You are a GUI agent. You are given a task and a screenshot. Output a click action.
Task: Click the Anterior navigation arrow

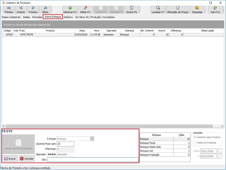tap(21, 10)
